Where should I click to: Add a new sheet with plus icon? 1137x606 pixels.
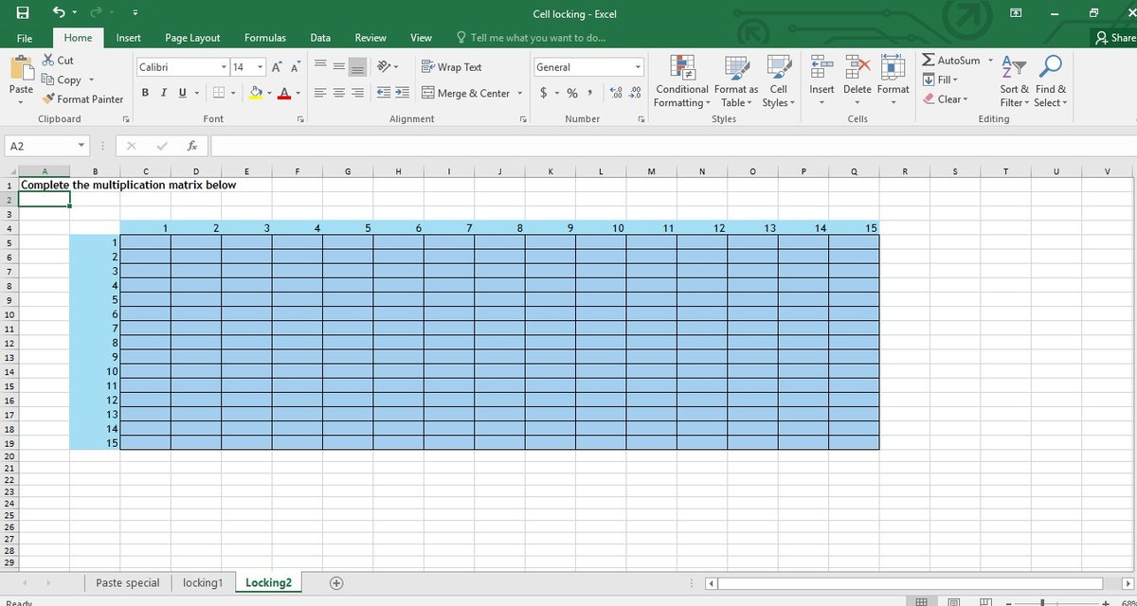click(336, 582)
